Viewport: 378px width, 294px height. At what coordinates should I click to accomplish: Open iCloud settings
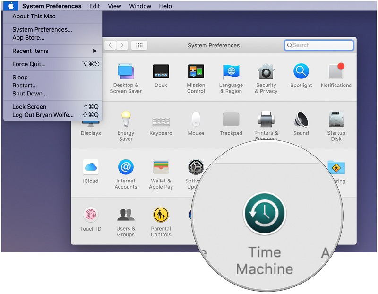tap(91, 168)
